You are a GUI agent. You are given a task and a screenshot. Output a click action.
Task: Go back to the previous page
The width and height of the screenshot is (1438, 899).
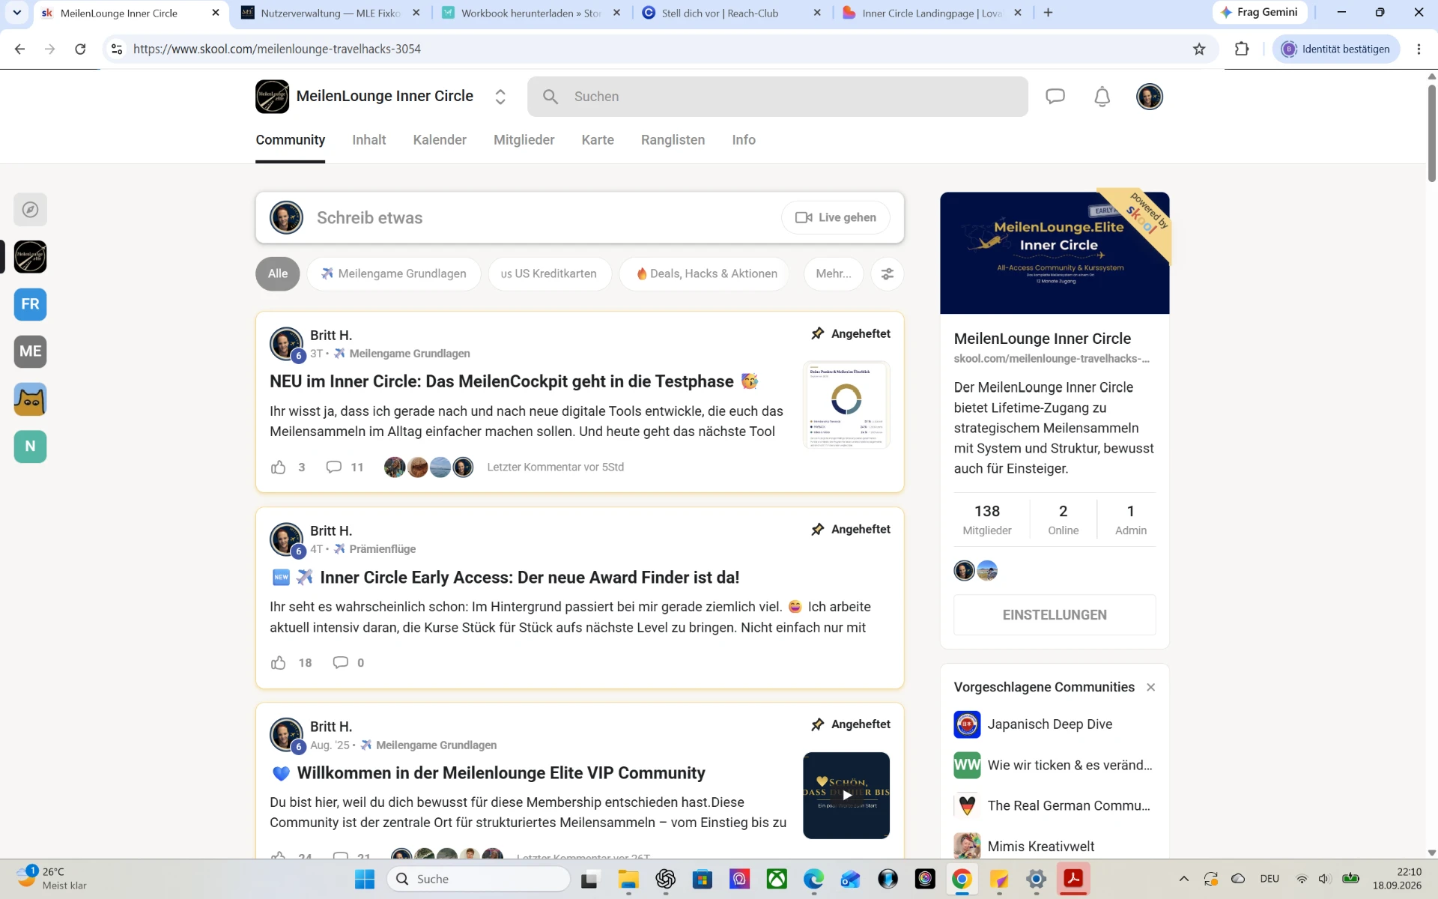point(20,49)
